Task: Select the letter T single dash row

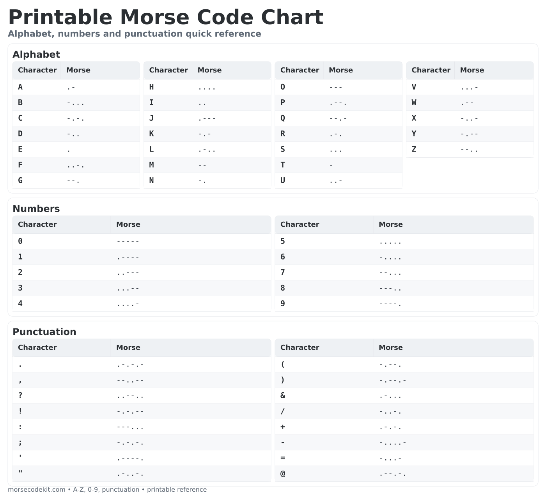Action: pyautogui.click(x=339, y=165)
